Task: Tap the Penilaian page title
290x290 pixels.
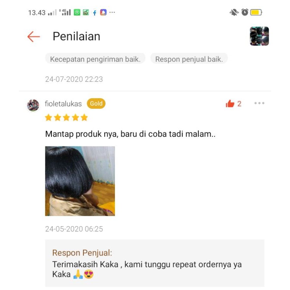Action: coord(76,36)
